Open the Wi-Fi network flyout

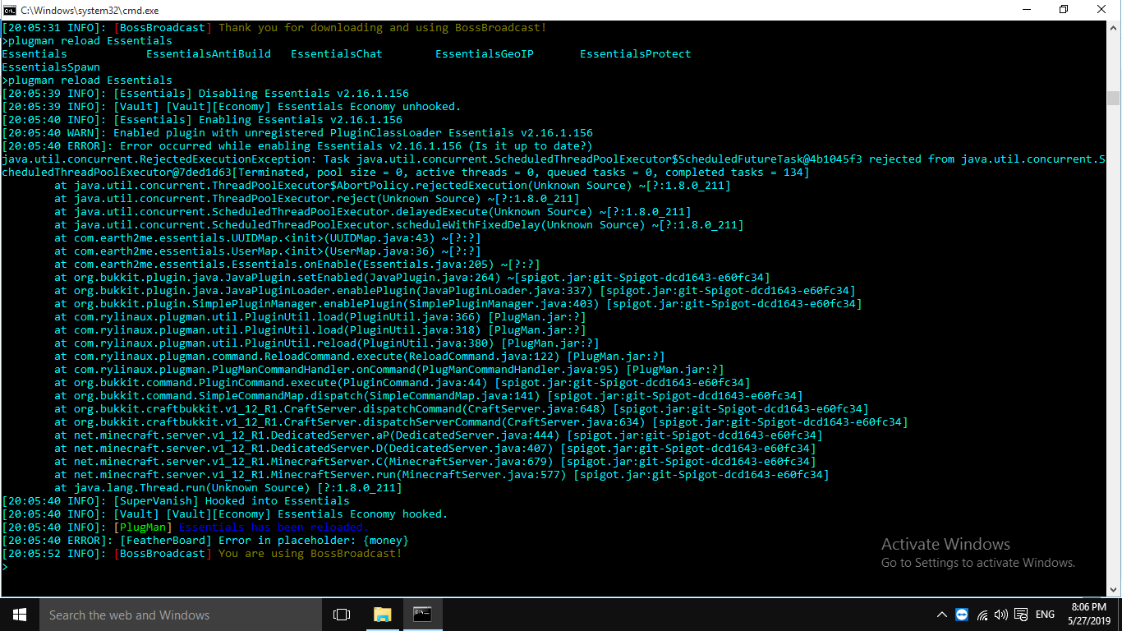(982, 615)
